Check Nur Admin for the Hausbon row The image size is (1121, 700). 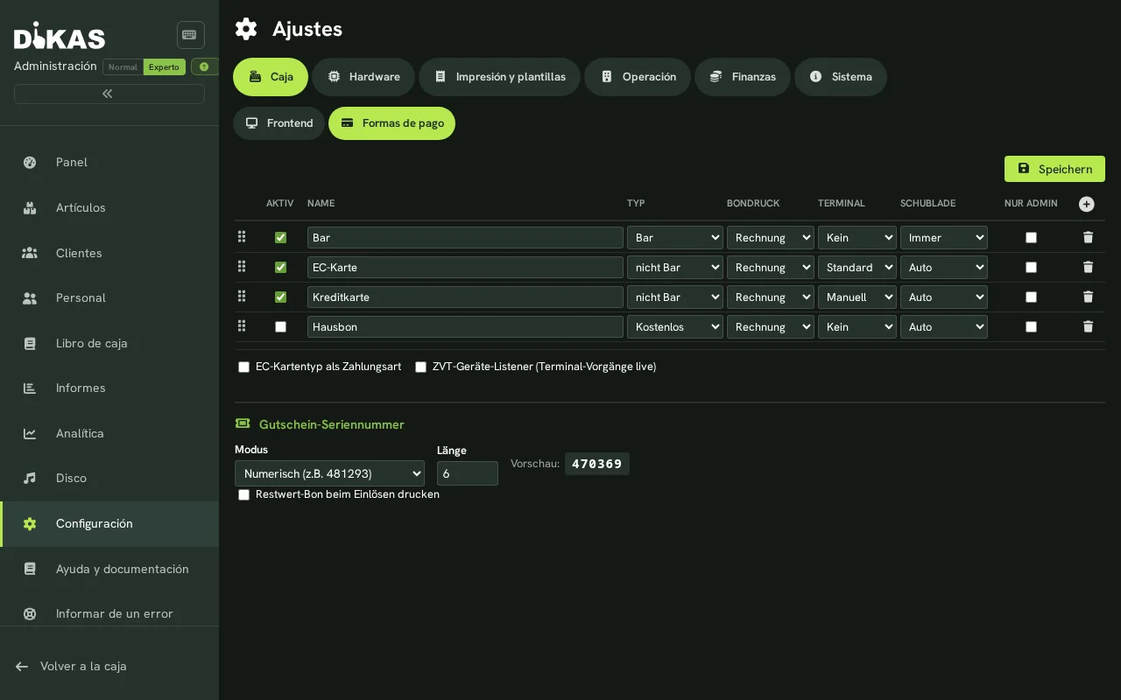1031,326
